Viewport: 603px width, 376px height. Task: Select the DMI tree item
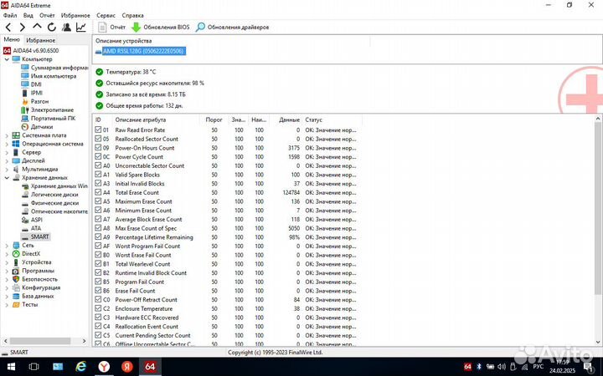[31, 84]
